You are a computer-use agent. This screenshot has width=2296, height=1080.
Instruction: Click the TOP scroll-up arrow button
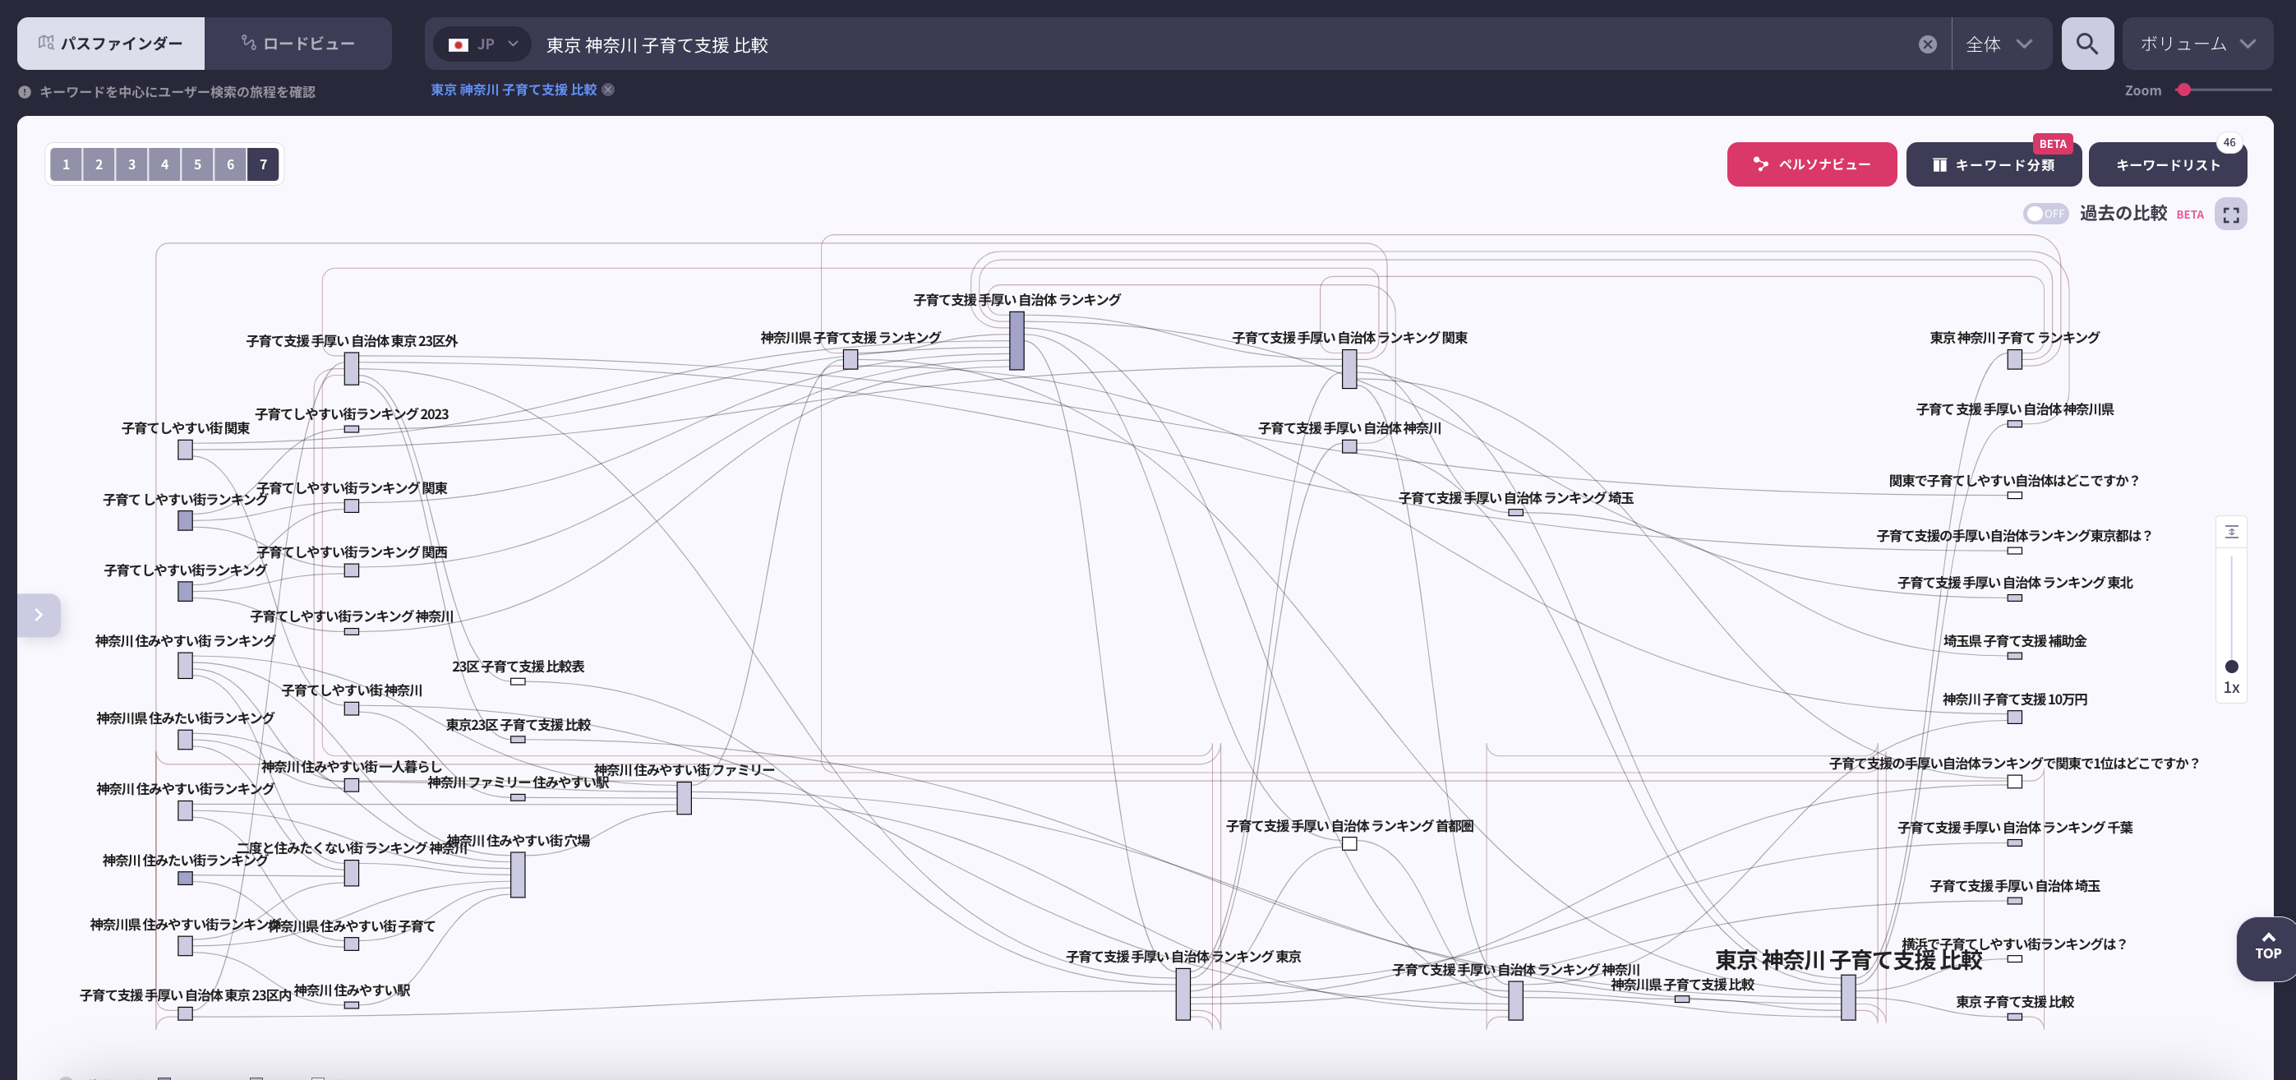[2267, 947]
